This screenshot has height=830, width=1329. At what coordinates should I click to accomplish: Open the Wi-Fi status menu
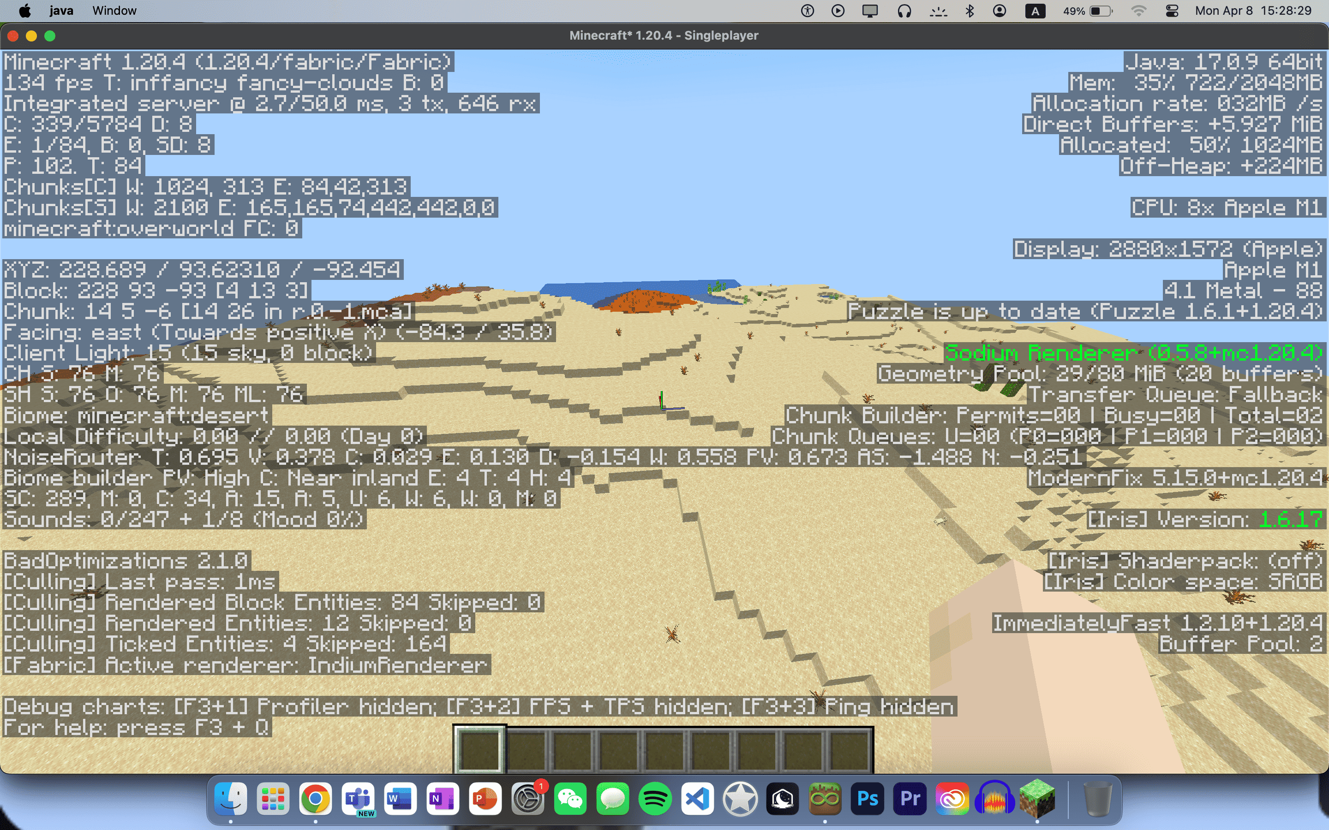click(x=1139, y=11)
